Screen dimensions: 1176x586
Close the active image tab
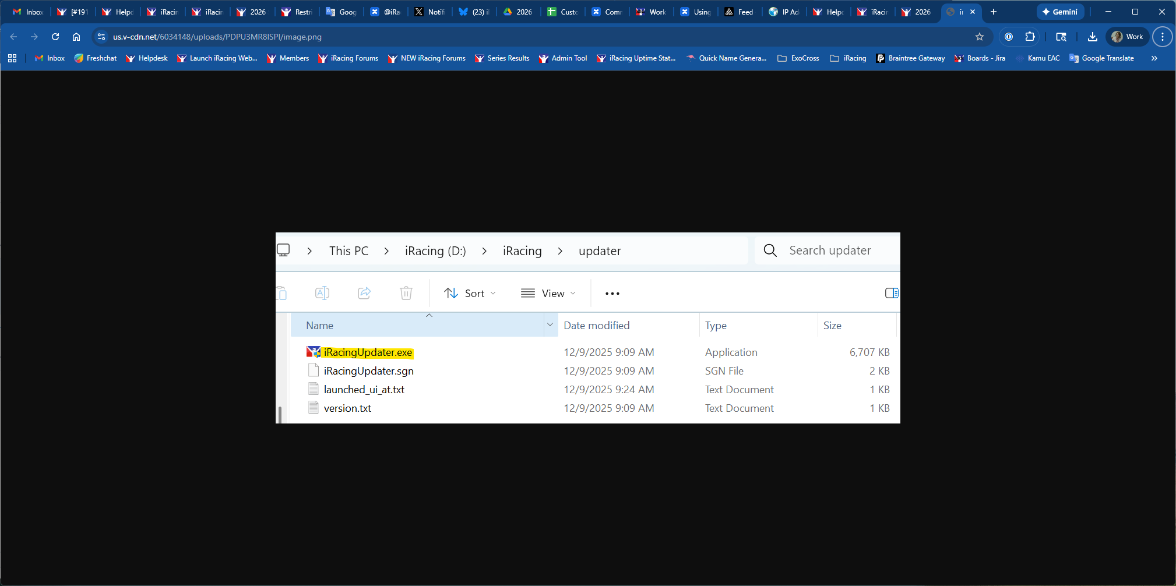(973, 12)
